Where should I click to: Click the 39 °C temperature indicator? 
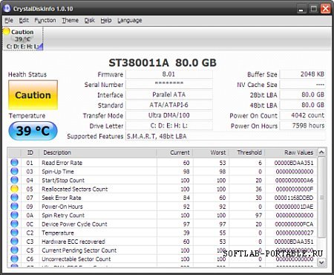click(33, 131)
